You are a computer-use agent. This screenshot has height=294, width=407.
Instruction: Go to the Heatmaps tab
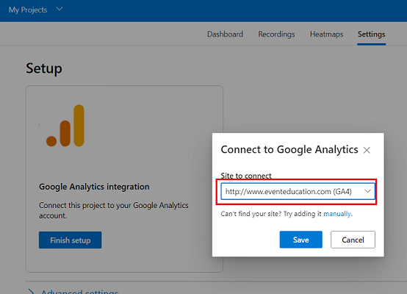coord(326,35)
